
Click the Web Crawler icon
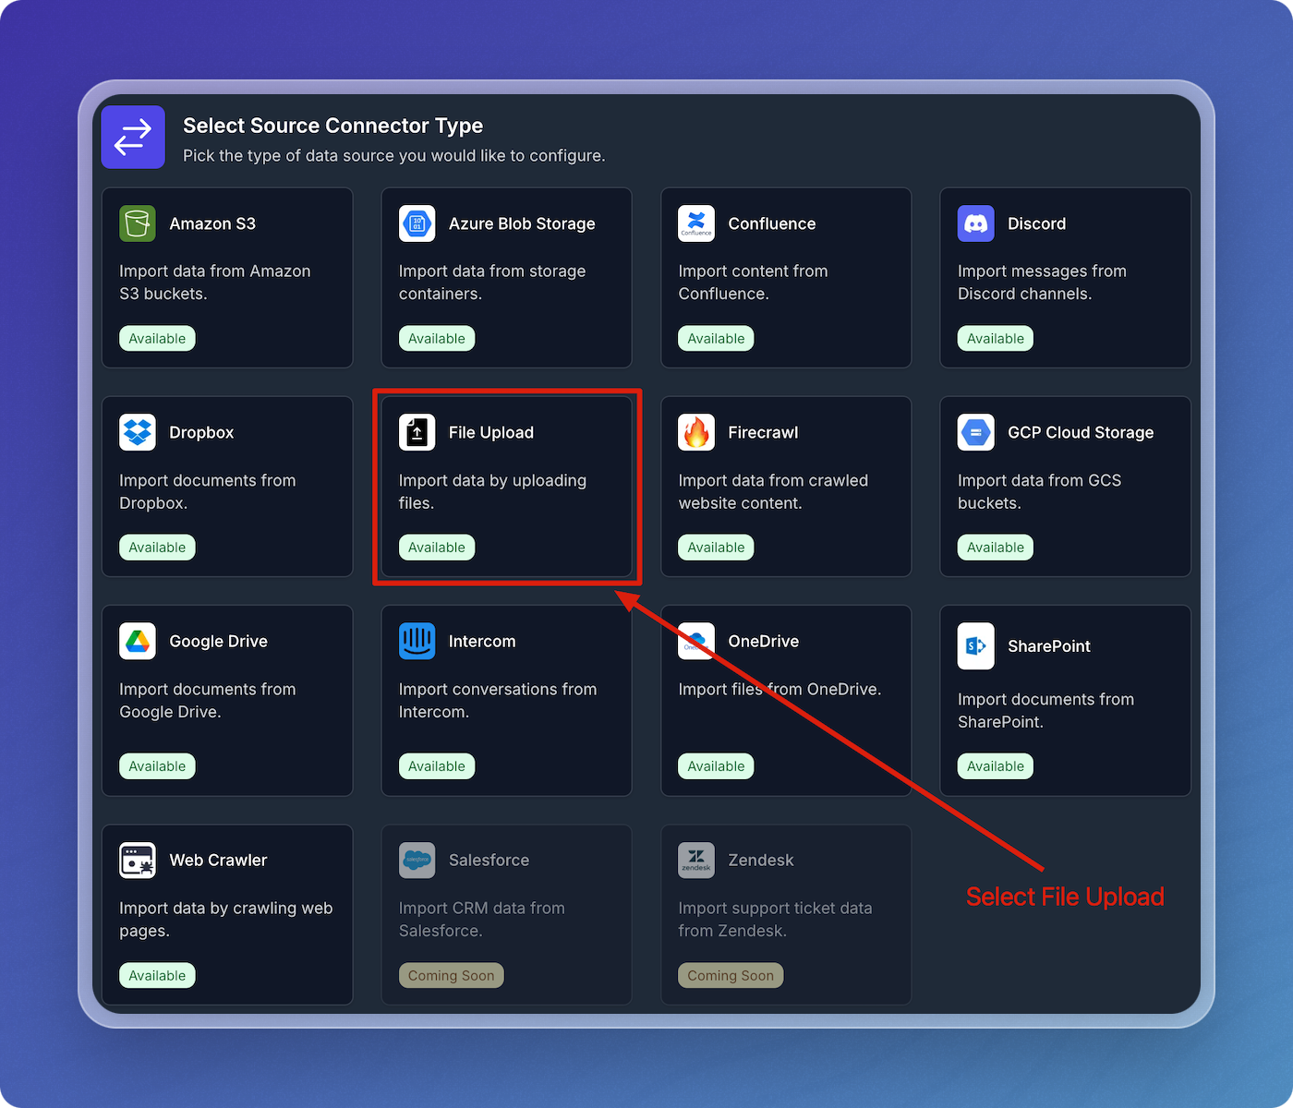[138, 860]
